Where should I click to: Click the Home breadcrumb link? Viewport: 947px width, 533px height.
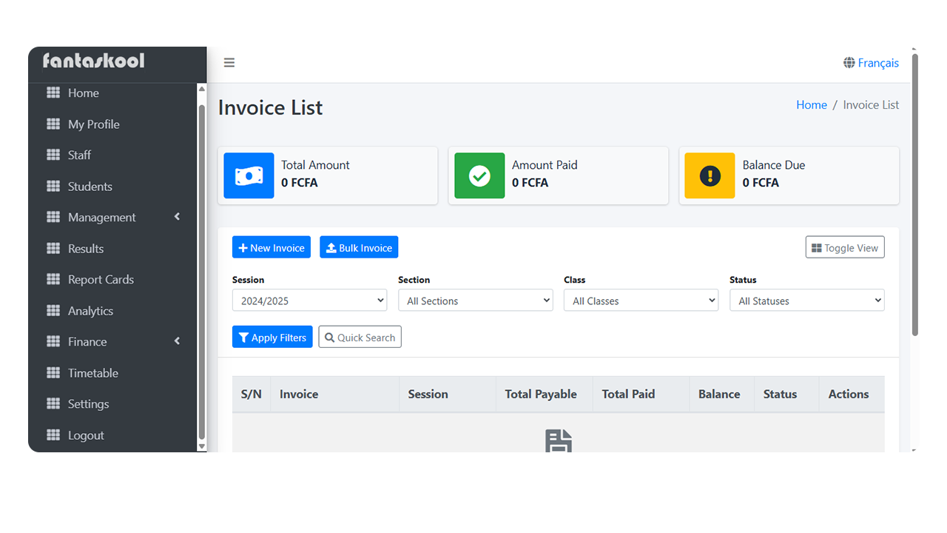(x=812, y=104)
